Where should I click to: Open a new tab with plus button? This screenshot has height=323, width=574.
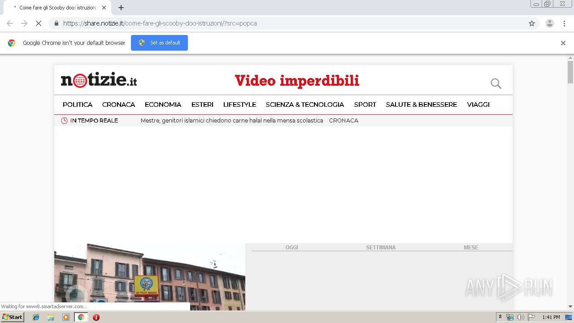(121, 8)
